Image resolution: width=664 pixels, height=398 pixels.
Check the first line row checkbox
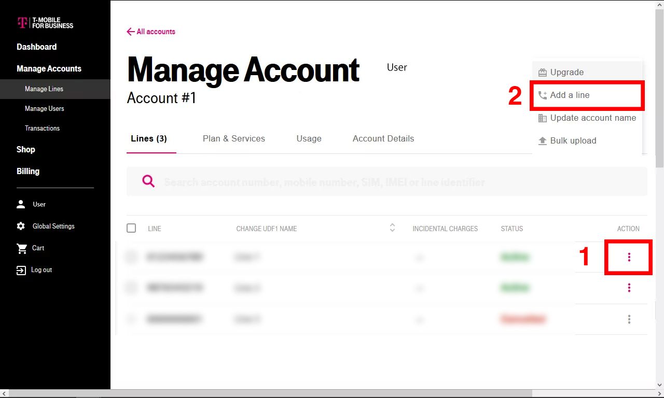pos(131,257)
